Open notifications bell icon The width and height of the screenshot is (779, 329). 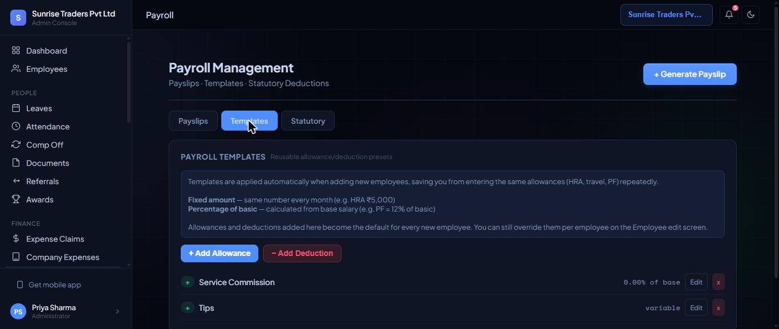(729, 15)
